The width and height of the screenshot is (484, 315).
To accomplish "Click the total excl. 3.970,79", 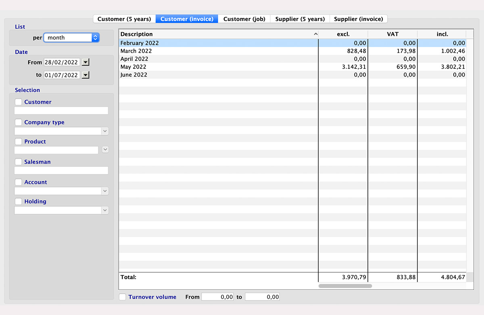I will click(354, 278).
